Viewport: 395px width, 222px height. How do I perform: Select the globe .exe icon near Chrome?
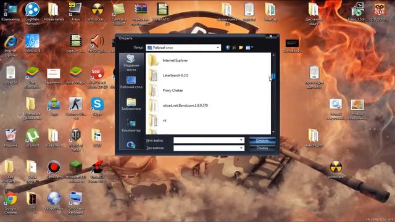pyautogui.click(x=54, y=200)
